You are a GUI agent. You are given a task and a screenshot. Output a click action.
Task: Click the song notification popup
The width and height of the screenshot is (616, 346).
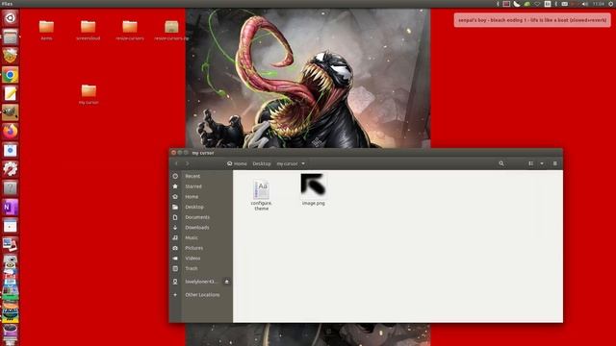coord(532,20)
